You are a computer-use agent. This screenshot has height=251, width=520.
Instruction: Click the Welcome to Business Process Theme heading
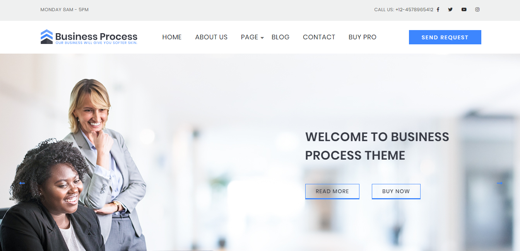coord(377,146)
